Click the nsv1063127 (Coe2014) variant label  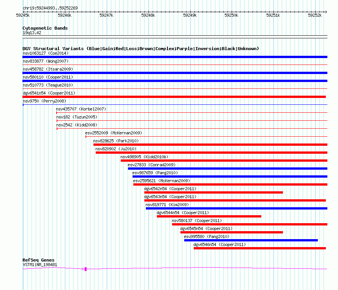tap(46, 53)
